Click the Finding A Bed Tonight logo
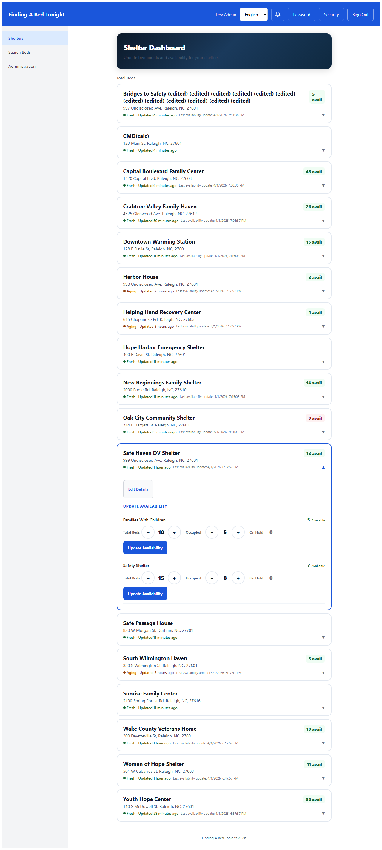382x850 pixels. [37, 15]
